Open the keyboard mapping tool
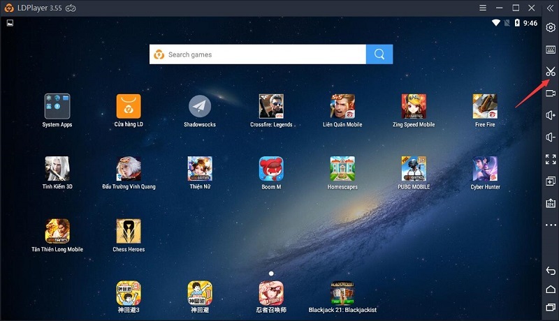The image size is (559, 321). click(551, 50)
